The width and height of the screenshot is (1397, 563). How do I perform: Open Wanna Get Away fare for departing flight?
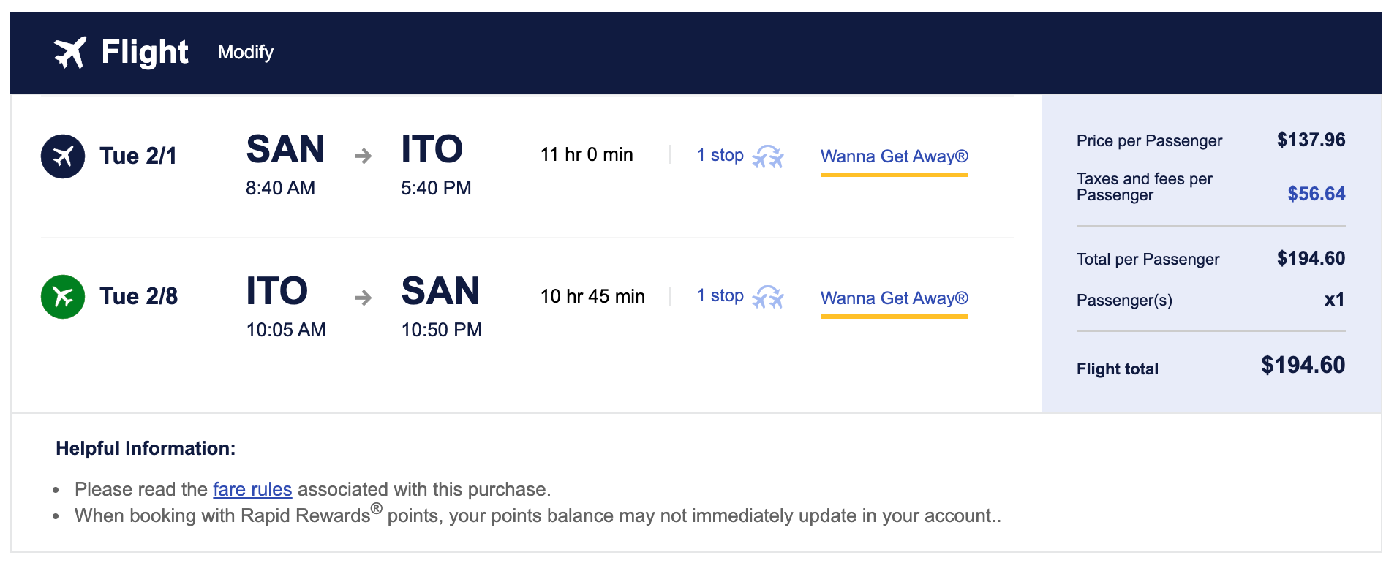(x=894, y=156)
